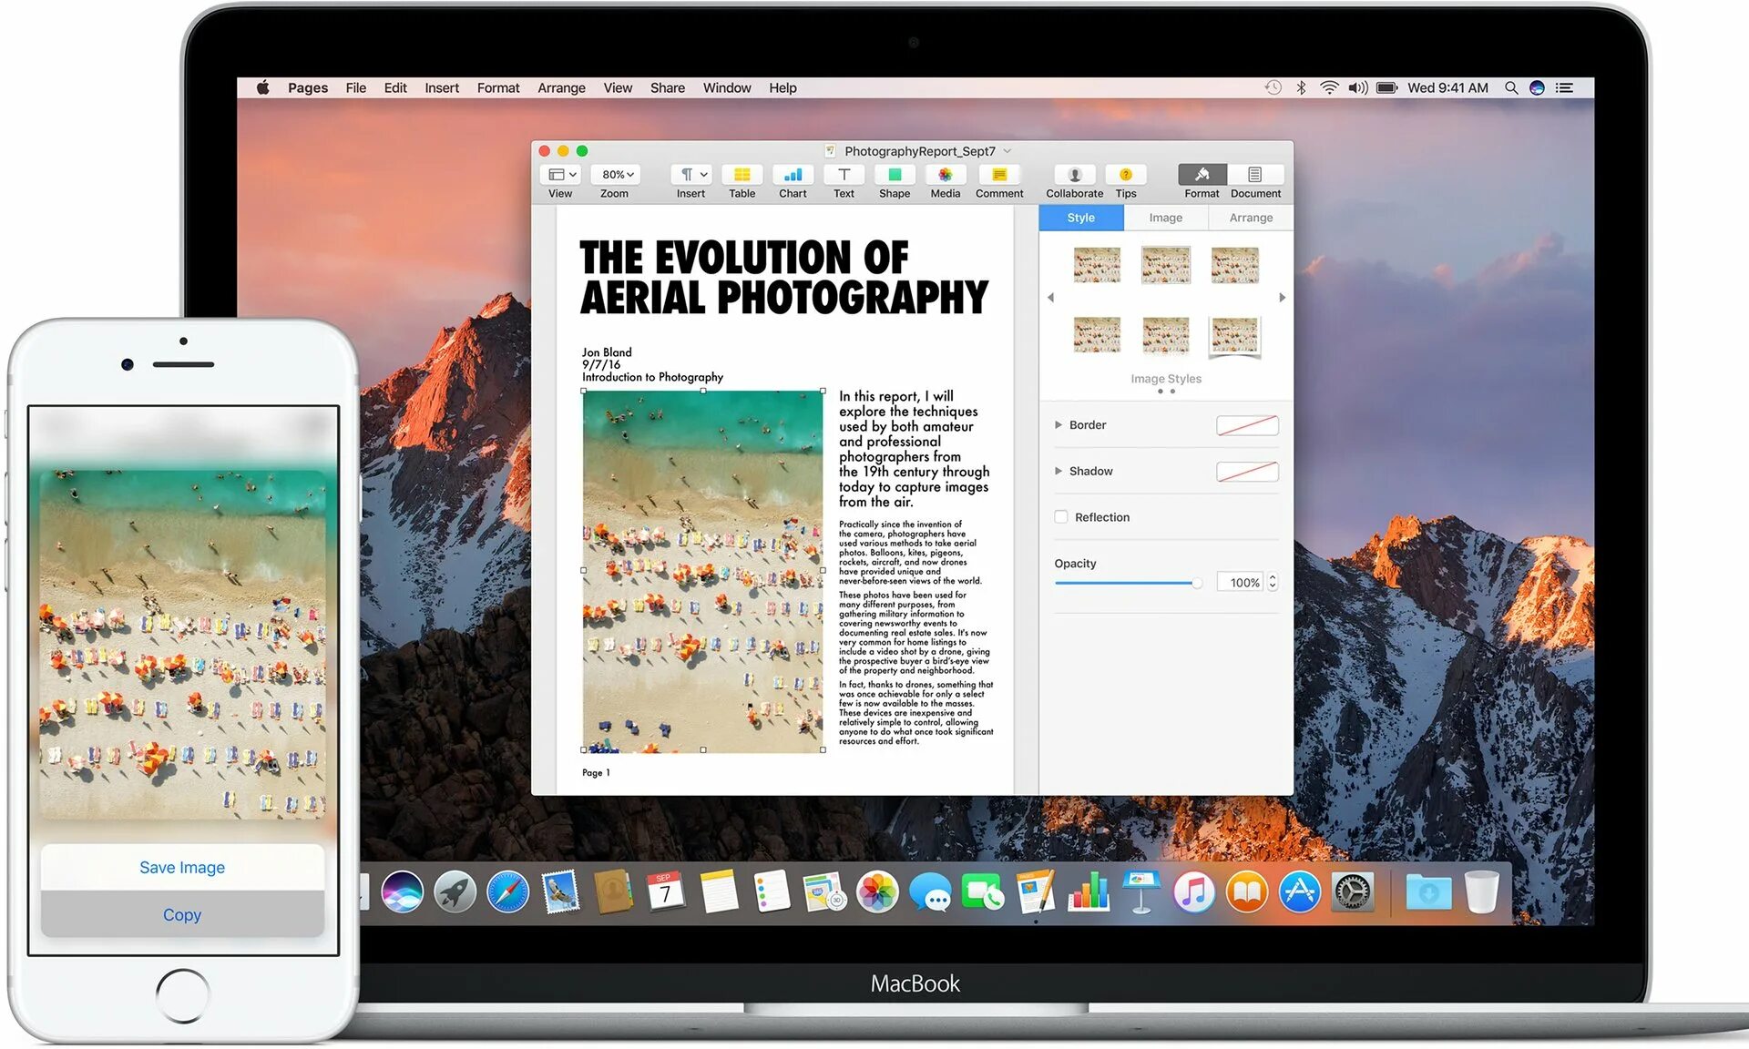
Task: Open the 80% Zoom dropdown
Action: 617,175
